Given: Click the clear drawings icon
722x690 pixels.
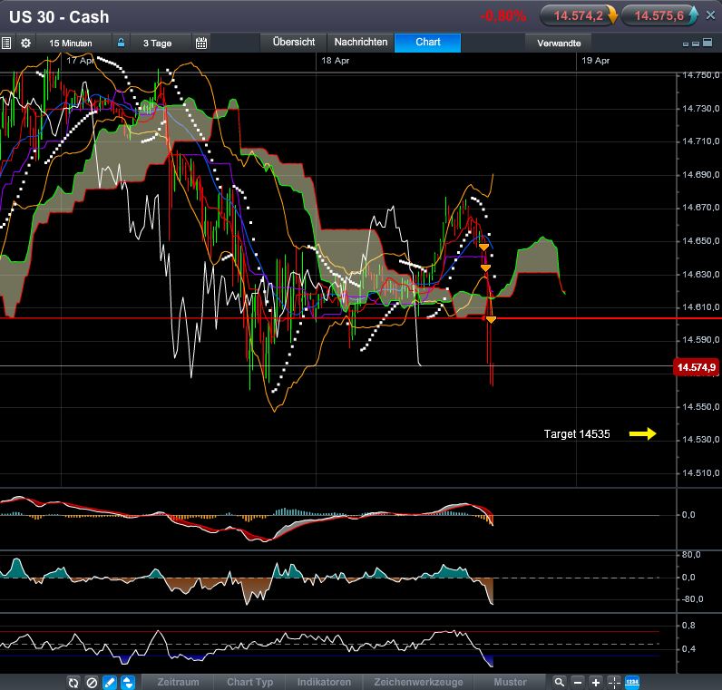Looking at the screenshot, I should (92, 682).
